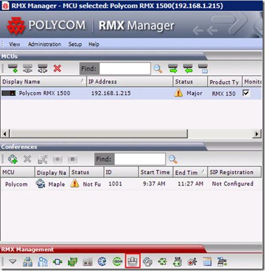Click the MCU icon with blue window
The width and height of the screenshot is (265, 271).
point(203,69)
